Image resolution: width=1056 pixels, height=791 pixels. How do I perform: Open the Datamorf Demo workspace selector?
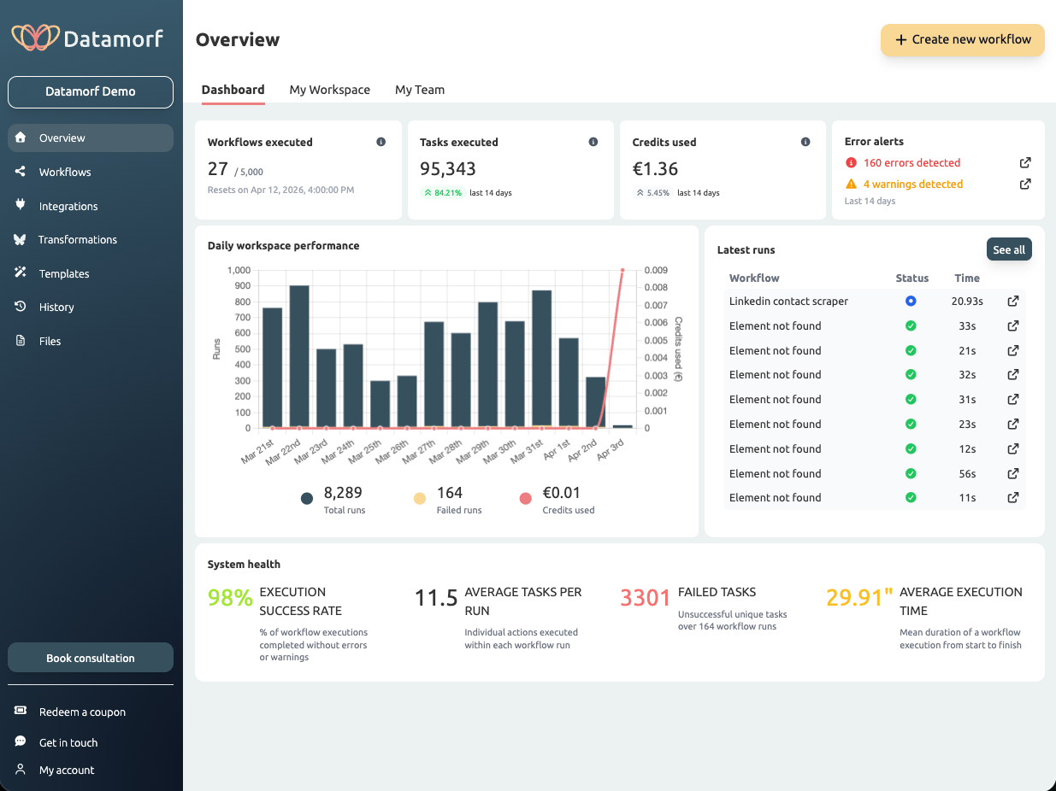click(91, 92)
